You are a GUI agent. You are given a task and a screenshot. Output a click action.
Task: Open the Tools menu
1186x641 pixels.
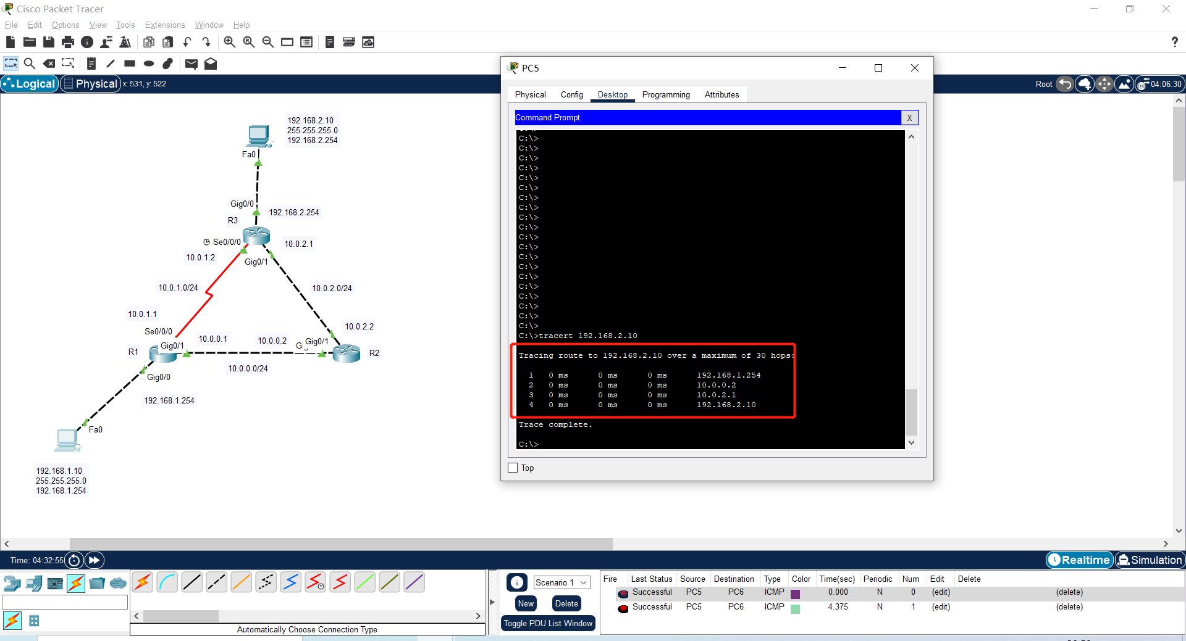click(x=125, y=25)
